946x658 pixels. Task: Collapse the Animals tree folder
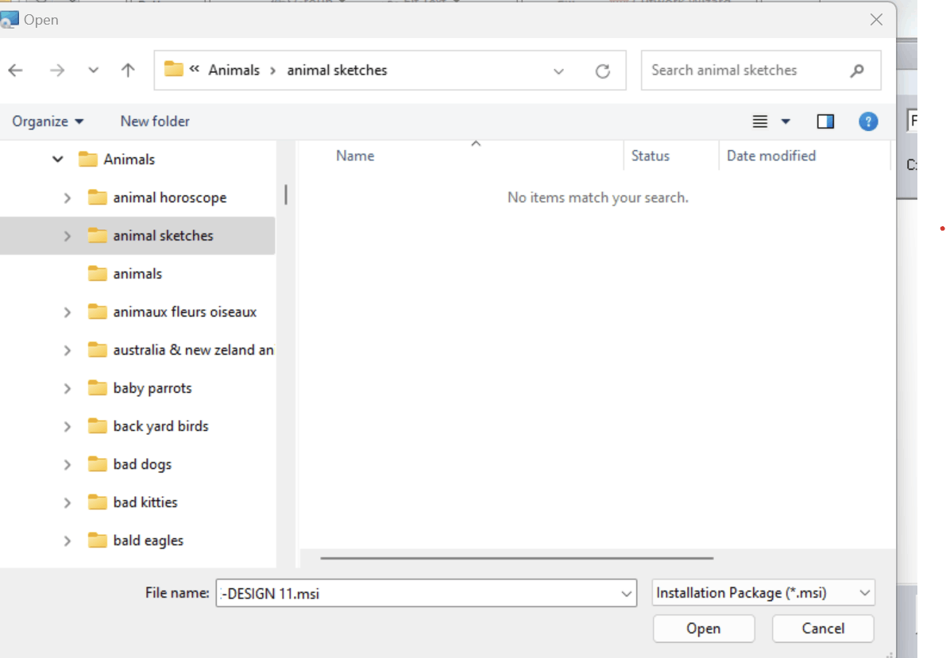(57, 160)
